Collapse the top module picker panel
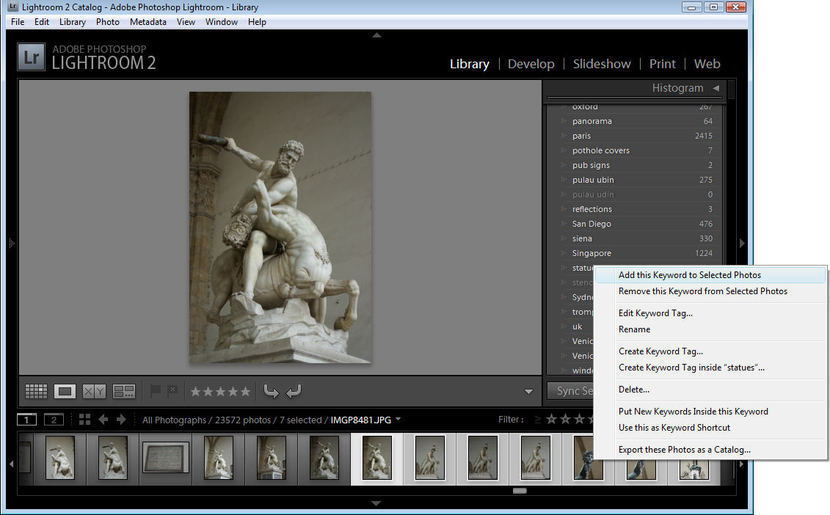The width and height of the screenshot is (830, 515). click(x=377, y=35)
